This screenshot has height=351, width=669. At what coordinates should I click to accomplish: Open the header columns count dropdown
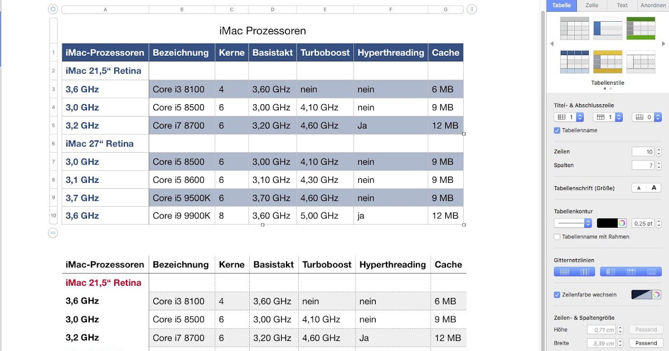[569, 117]
